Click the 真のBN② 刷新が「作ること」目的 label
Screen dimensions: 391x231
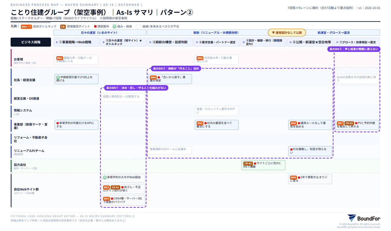coord(176,69)
